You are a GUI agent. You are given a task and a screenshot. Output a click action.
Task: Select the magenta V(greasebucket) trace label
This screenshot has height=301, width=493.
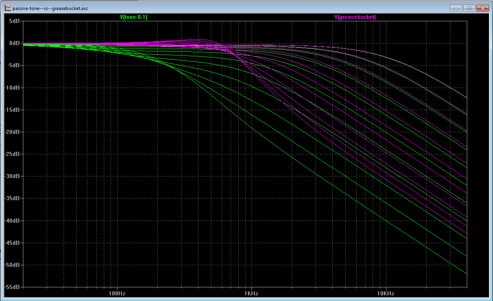point(355,17)
